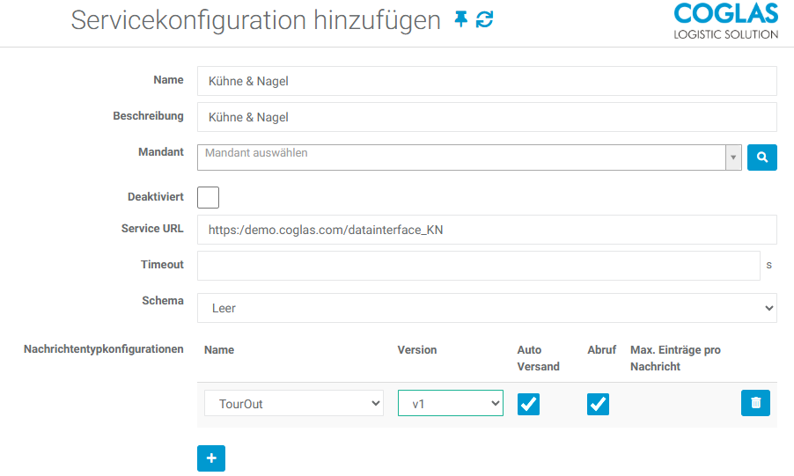Click the COGLAS Logistic Solution logo

click(725, 21)
